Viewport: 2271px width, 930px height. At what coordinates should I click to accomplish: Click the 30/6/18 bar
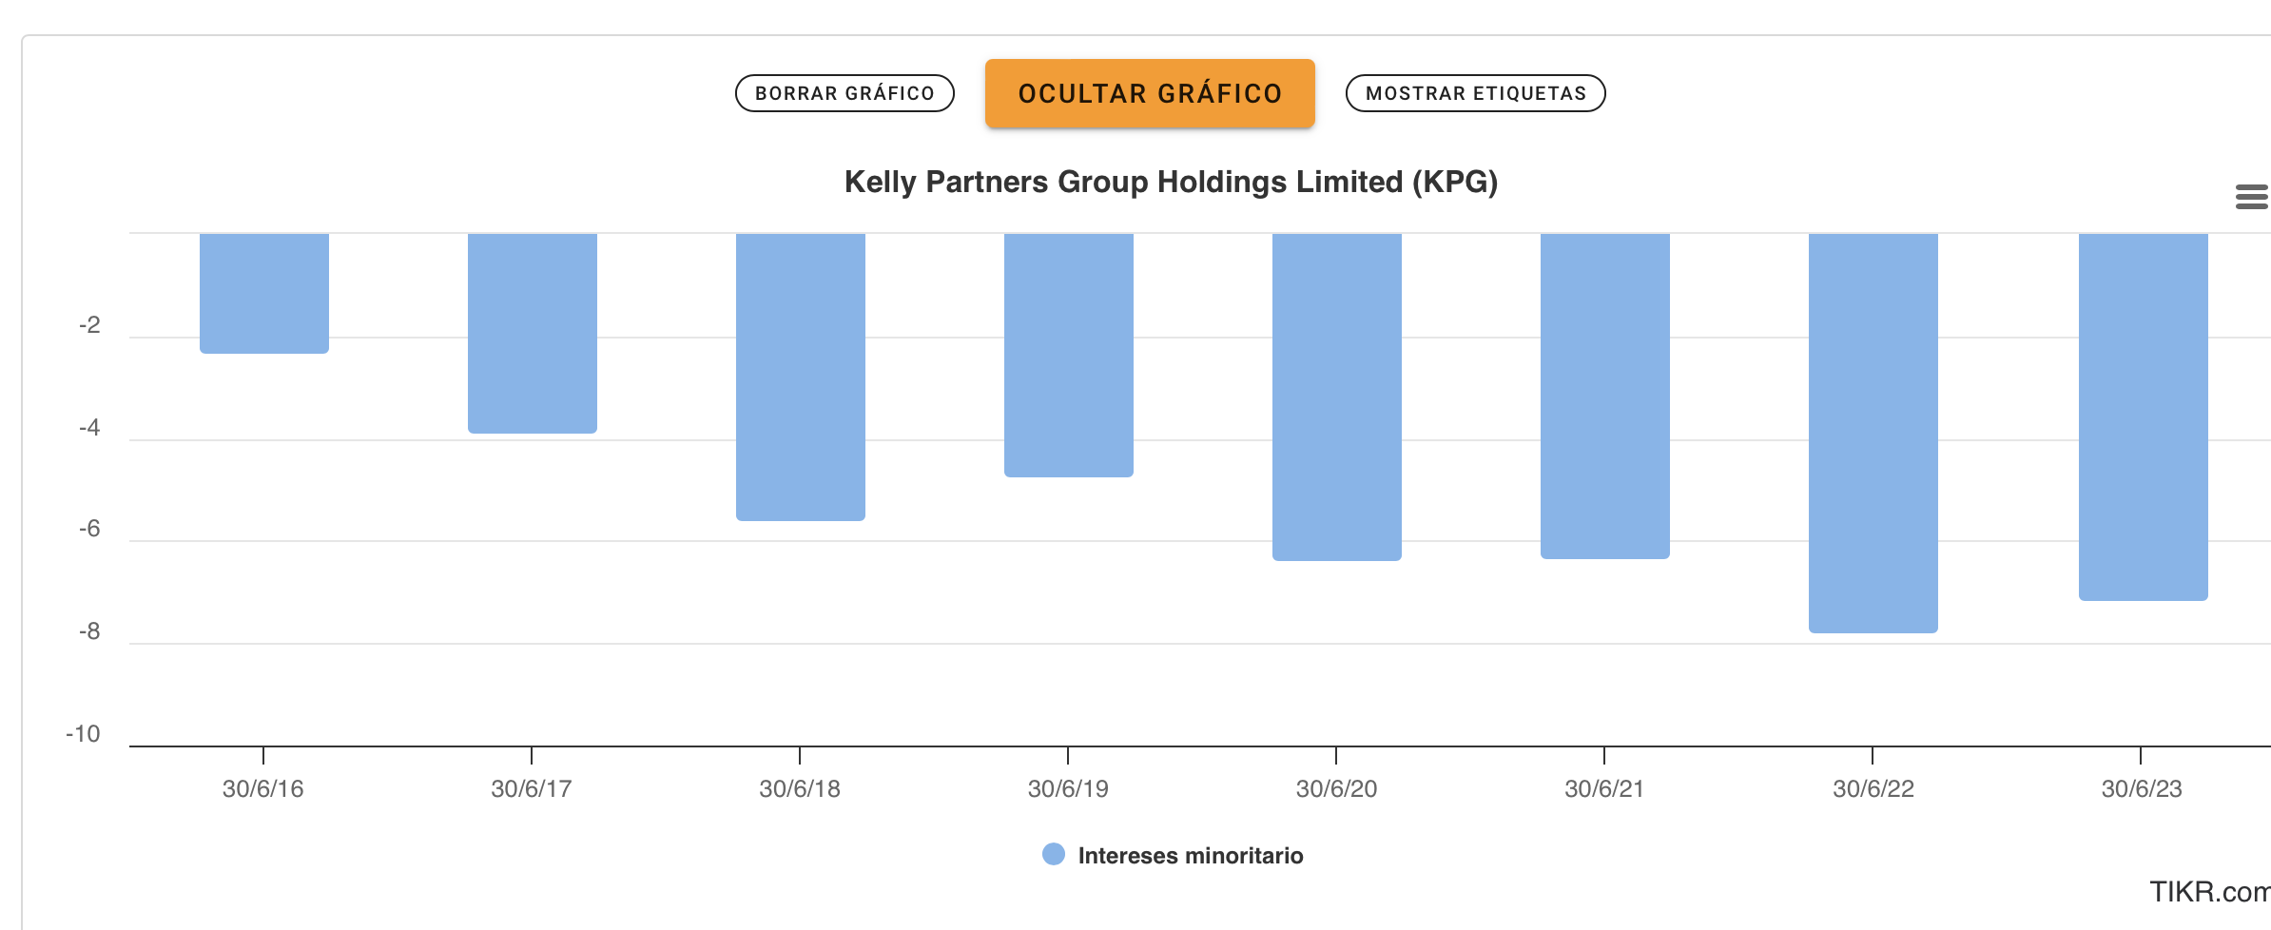801,377
